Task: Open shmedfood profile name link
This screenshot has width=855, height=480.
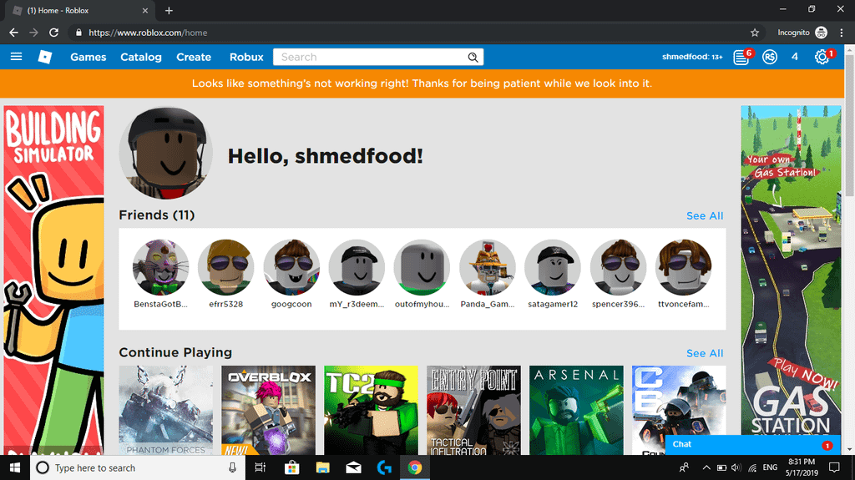Action: click(692, 57)
